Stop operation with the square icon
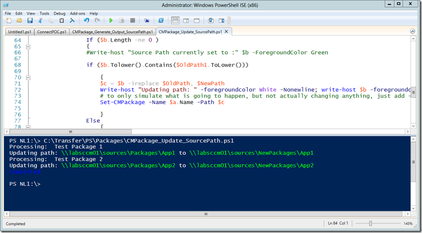Screen dimensions: 422x233 click(132, 20)
